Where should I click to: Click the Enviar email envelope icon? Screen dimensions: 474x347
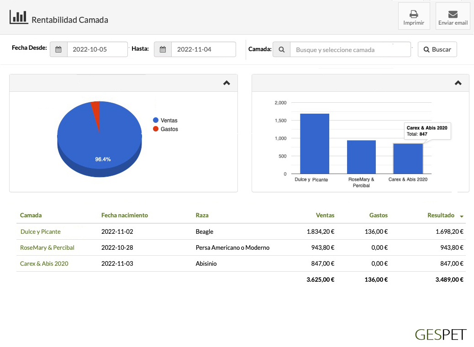coord(453,14)
